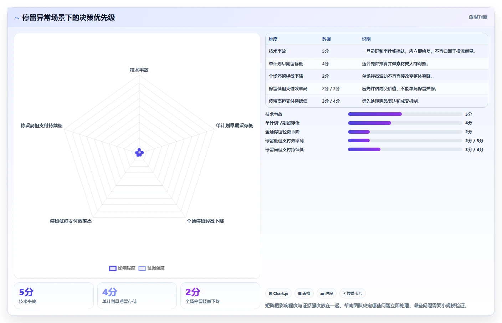Click the 说明 column header

pos(366,39)
